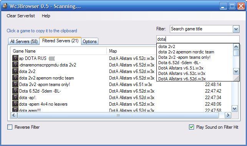
Task: Click the icon next to -dmaremomscnppmdu dota 2v2
Action: click(x=15, y=65)
